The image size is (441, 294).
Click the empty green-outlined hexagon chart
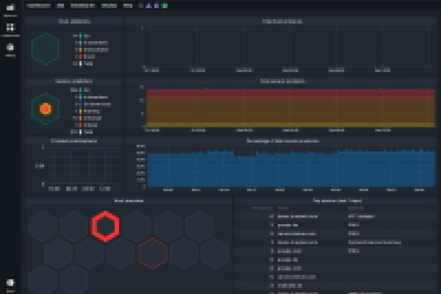point(45,49)
